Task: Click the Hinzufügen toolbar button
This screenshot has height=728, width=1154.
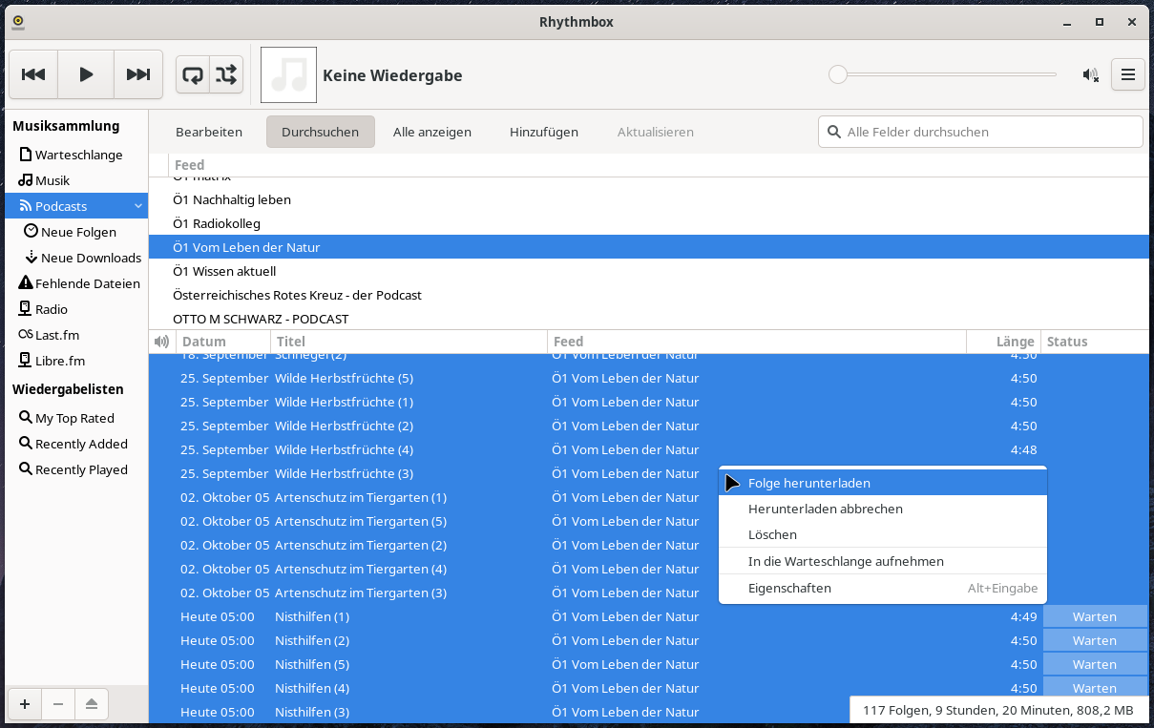Action: coord(543,132)
